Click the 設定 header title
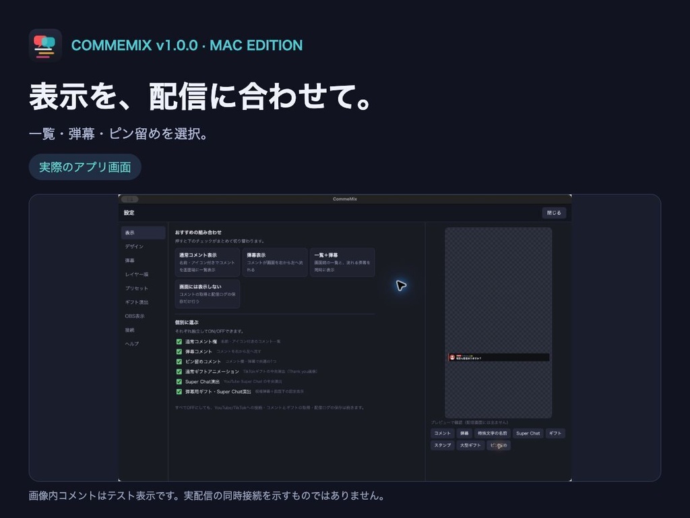This screenshot has height=518, width=690. click(129, 212)
